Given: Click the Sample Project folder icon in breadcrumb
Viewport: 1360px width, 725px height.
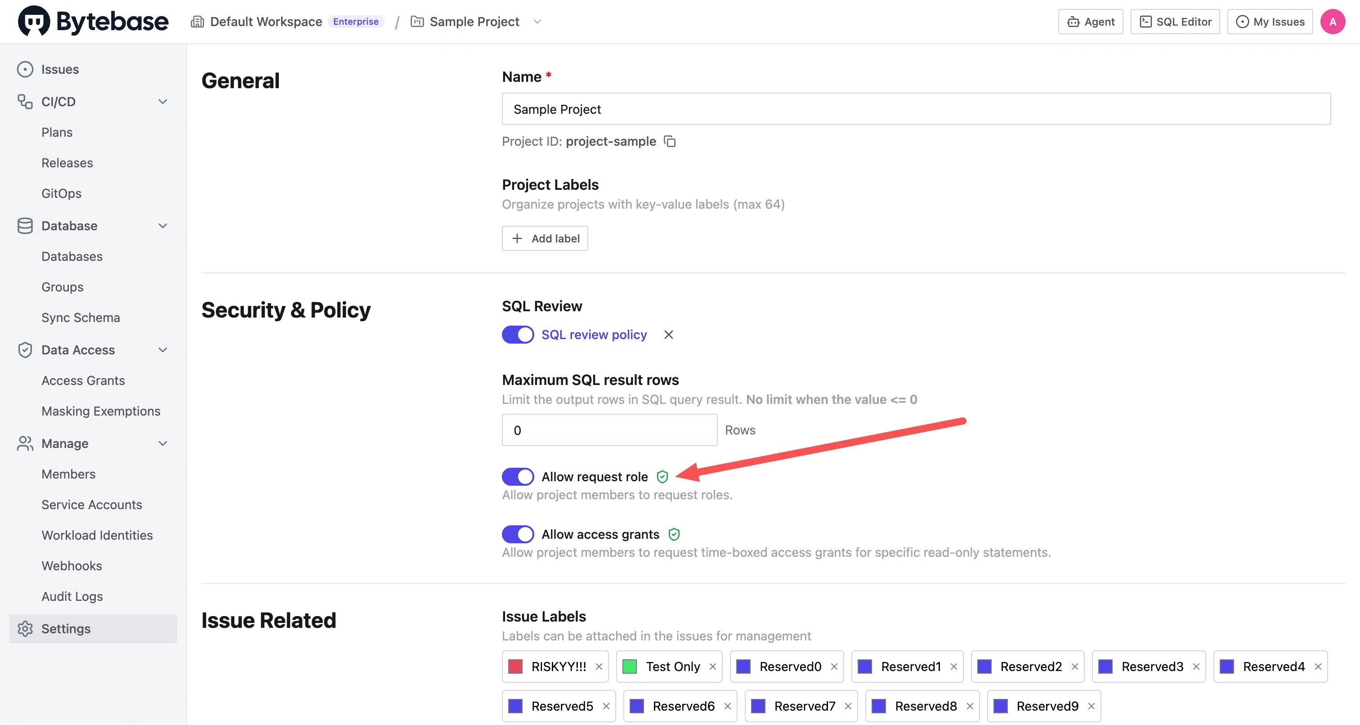Looking at the screenshot, I should click(417, 22).
